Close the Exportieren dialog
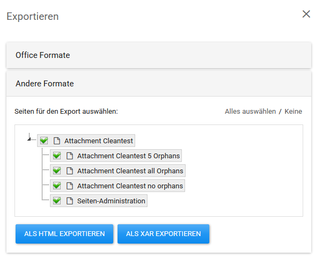315x272 pixels. [x=306, y=14]
